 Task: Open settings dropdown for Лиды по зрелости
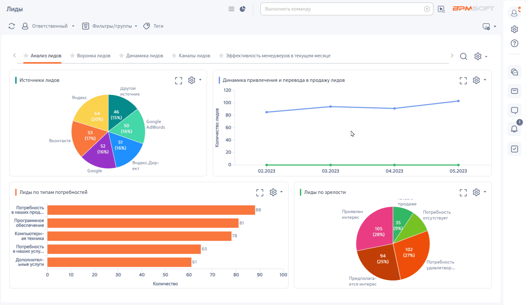479,192
